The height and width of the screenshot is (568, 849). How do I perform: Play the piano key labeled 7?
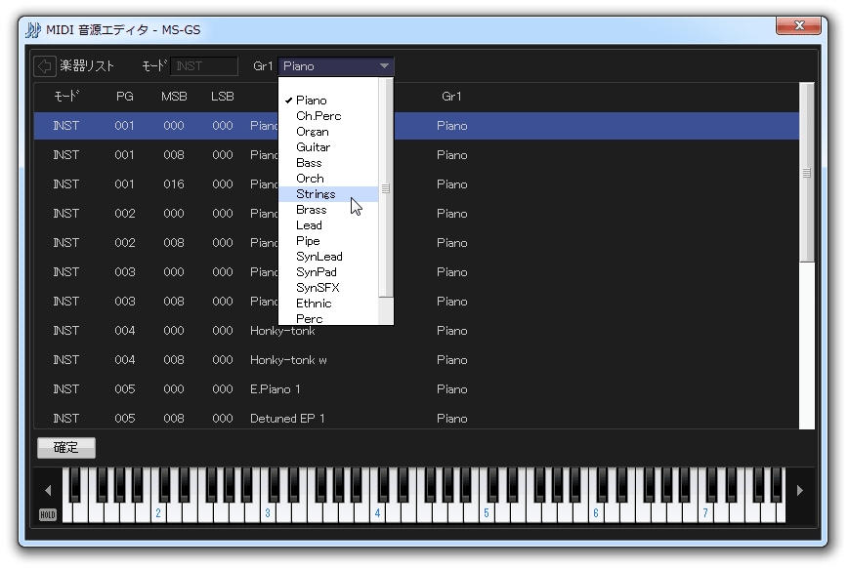pos(705,512)
